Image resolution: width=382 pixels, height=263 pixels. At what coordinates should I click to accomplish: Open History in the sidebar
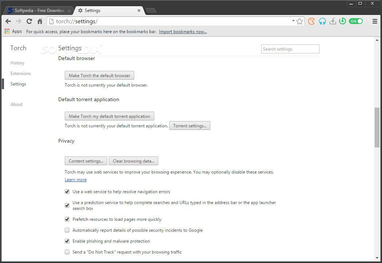17,63
